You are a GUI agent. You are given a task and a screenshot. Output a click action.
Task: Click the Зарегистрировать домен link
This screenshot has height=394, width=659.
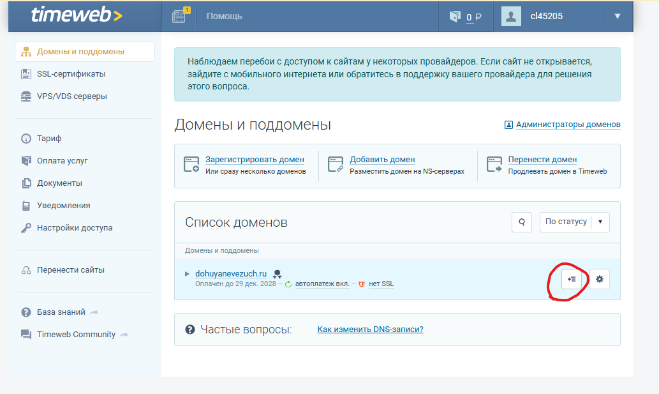[x=255, y=160]
